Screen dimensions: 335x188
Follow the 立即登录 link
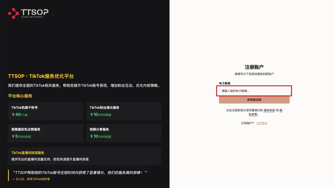pos(262,123)
